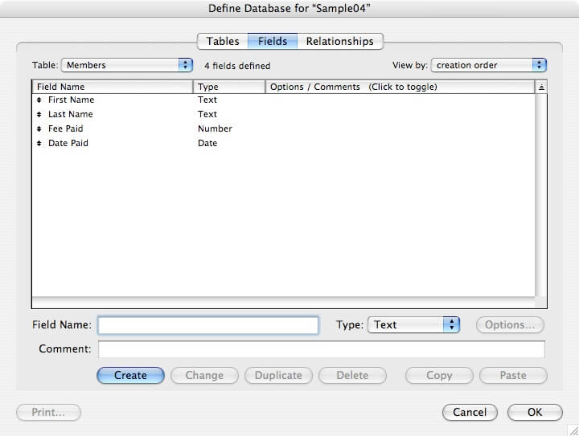Open the field Type dropdown set to Text

coord(413,325)
